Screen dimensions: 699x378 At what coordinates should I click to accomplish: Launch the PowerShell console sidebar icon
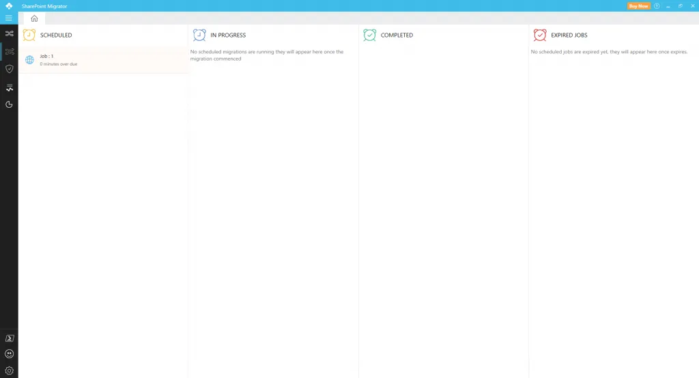[10, 338]
